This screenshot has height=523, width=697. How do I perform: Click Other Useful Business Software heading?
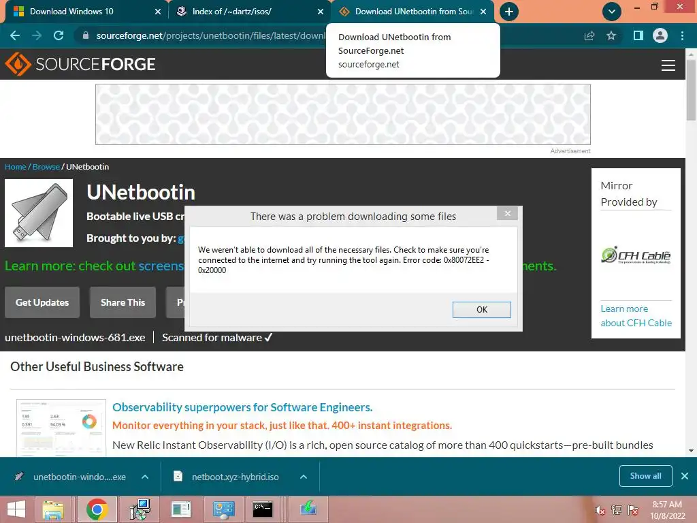point(97,366)
